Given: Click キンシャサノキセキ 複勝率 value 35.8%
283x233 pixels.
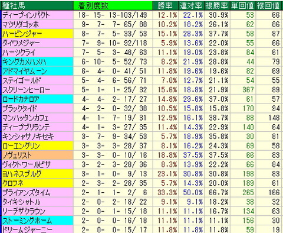Looking at the screenshot, I should point(219,137).
